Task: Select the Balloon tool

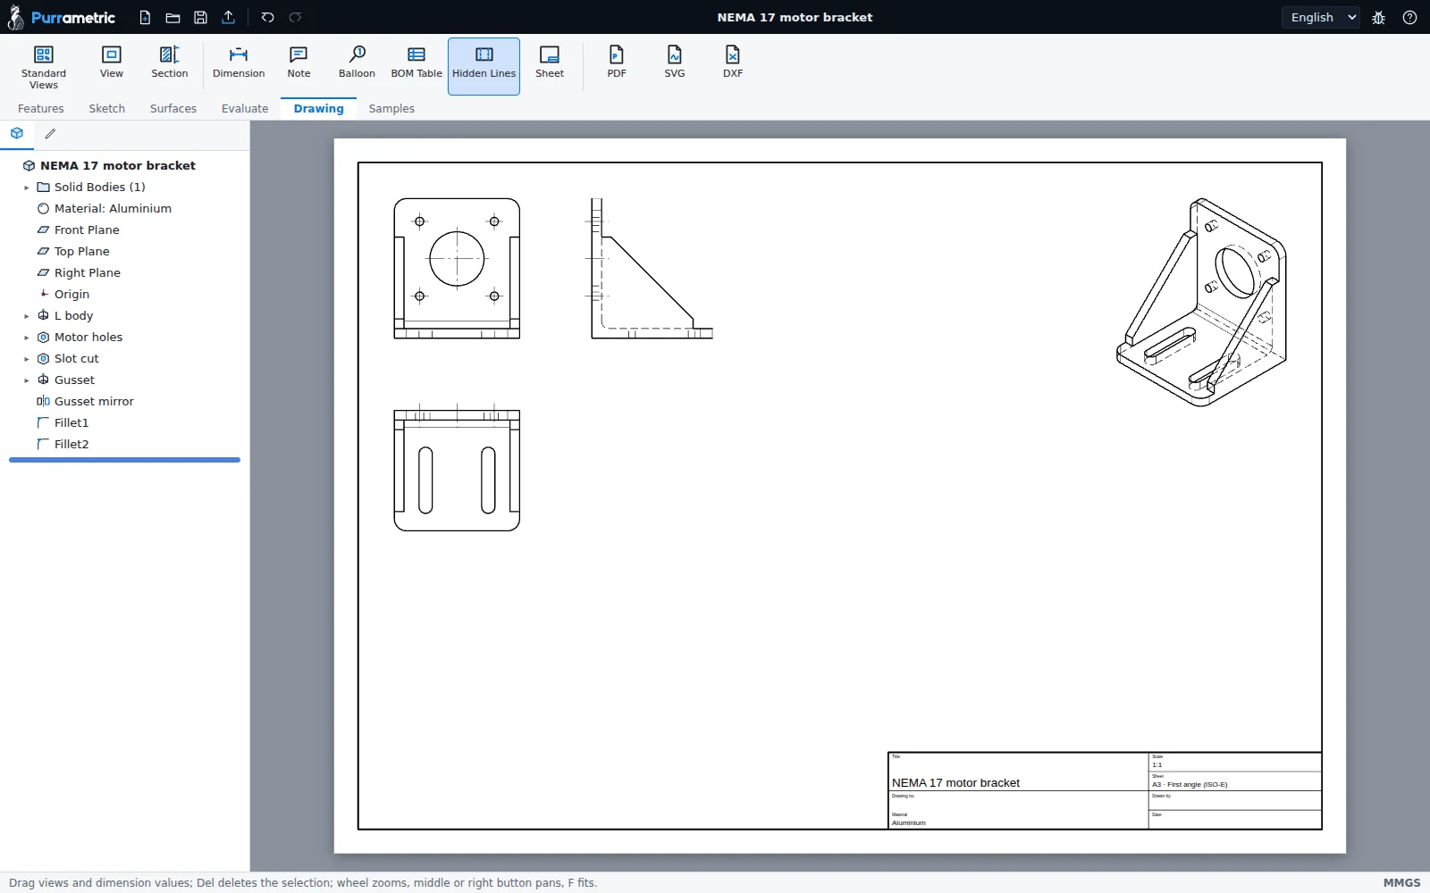Action: pyautogui.click(x=357, y=66)
